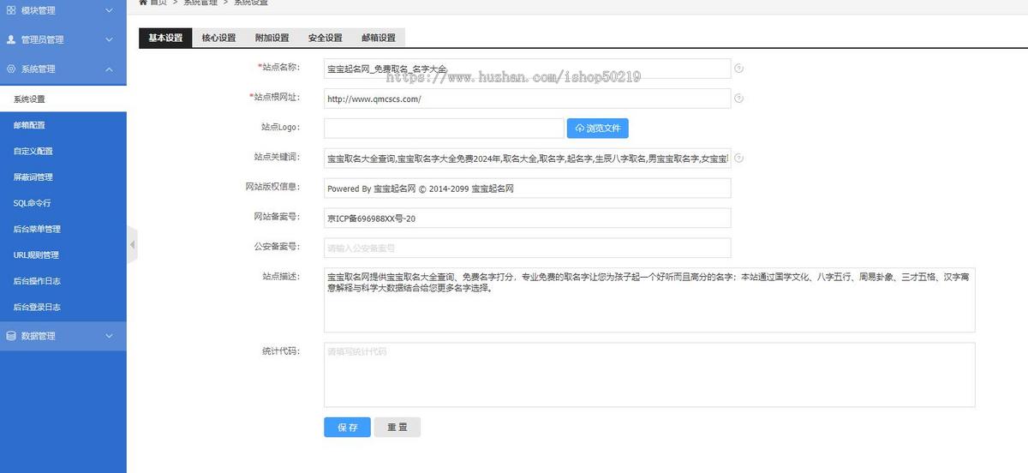Switch to the 邮箱设置 tab
The width and height of the screenshot is (1028, 473).
coord(378,38)
